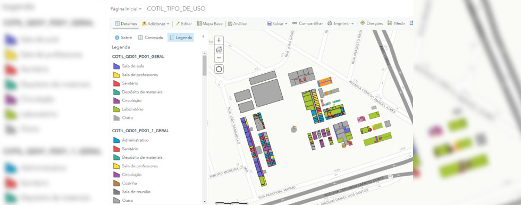521x205 pixels.
Task: Click the Salvar floppy disk icon
Action: 269,23
